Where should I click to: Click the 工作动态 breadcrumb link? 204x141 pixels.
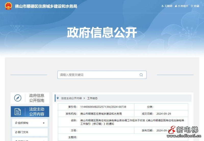coord(92,98)
